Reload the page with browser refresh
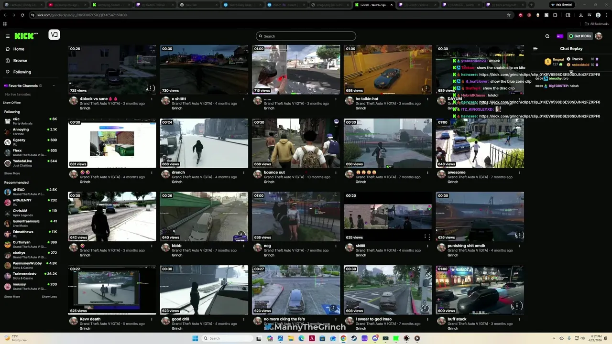Screen dimensions: 612x344 22,15
